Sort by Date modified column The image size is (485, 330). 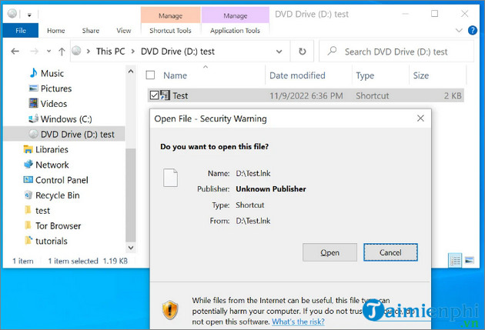coord(297,75)
